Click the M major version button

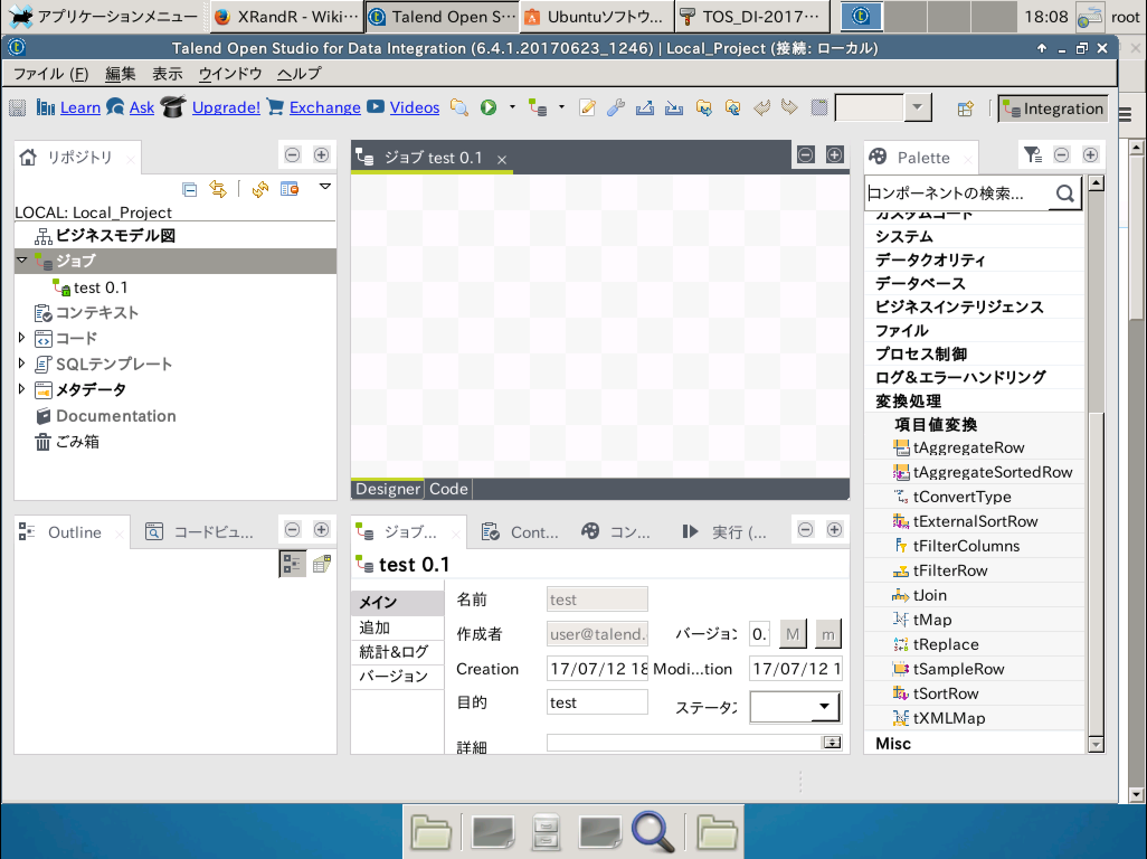point(792,634)
